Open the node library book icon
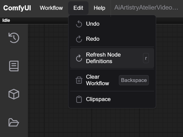The width and height of the screenshot is (183, 137). (14, 66)
